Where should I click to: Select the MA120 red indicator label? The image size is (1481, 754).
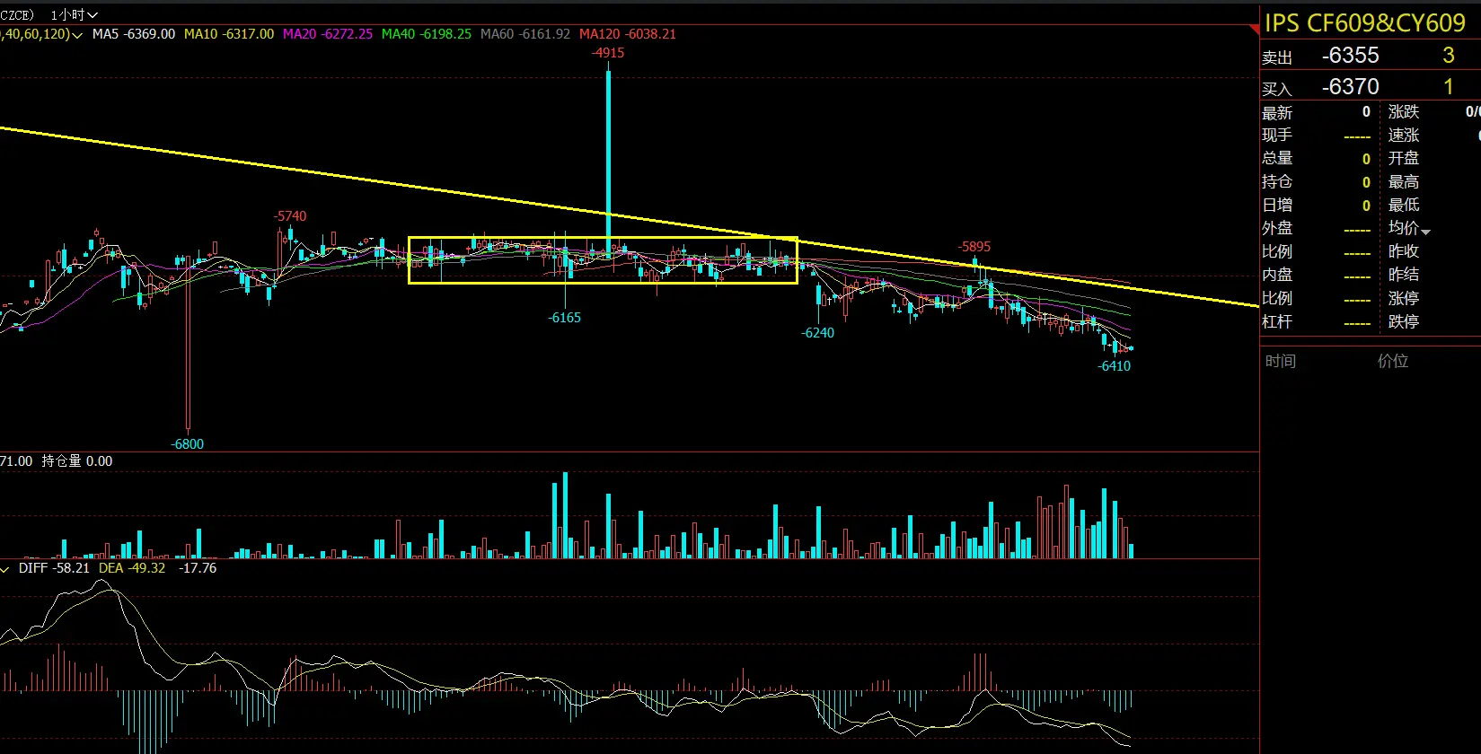pyautogui.click(x=627, y=34)
